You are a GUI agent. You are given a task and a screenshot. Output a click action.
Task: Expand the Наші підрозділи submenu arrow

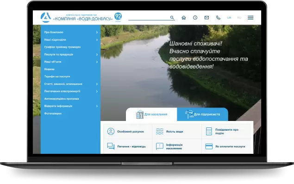click(x=97, y=40)
